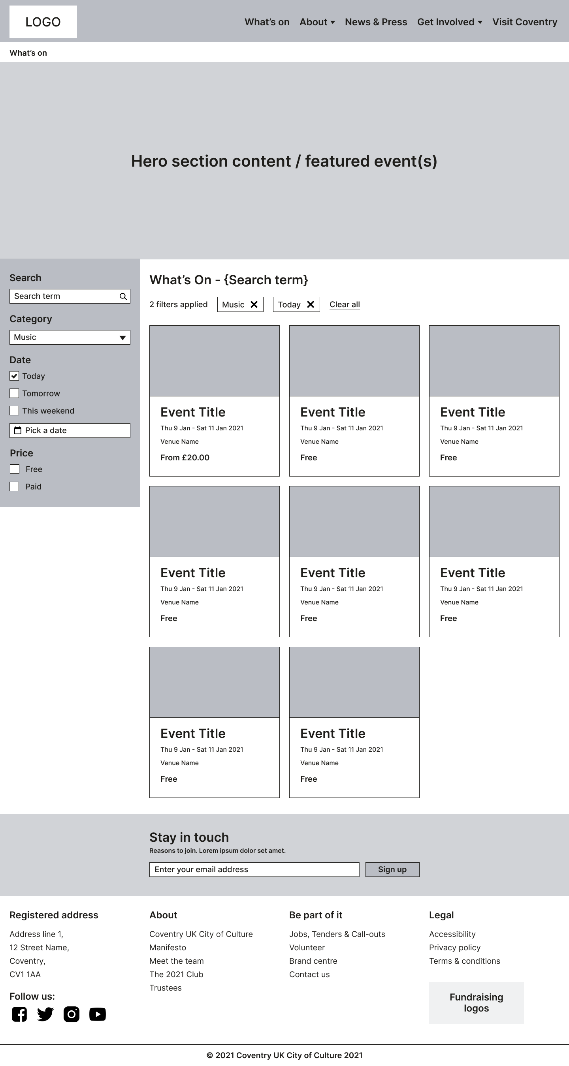The height and width of the screenshot is (1066, 569).
Task: Open Visit Coventry in navigation
Action: (524, 22)
